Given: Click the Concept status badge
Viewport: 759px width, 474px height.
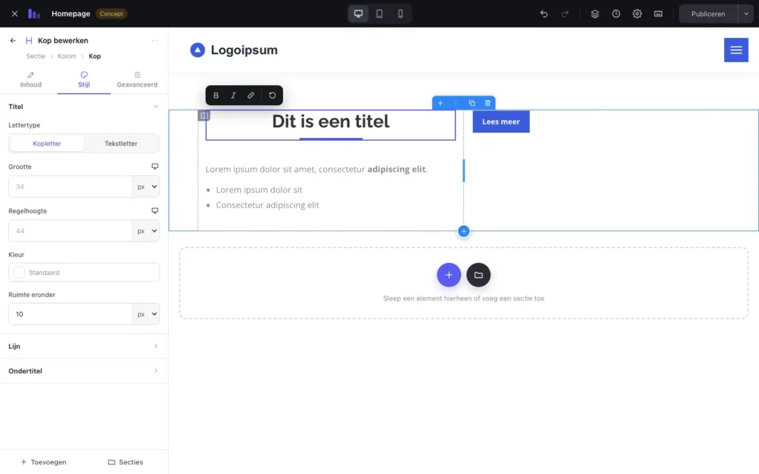Looking at the screenshot, I should coord(111,13).
